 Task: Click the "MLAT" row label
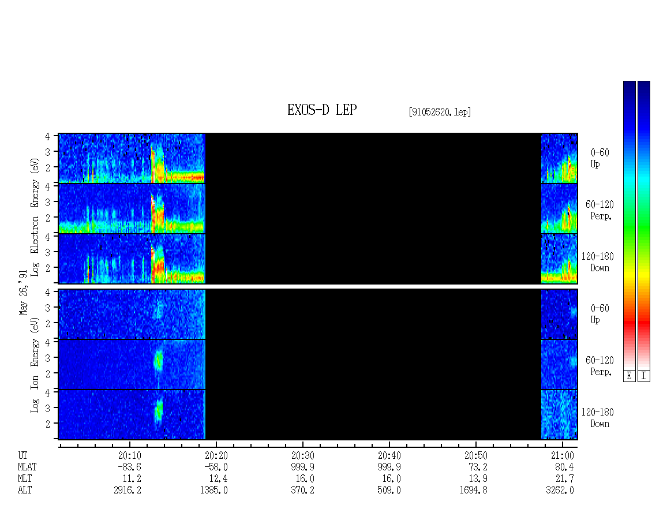[x=27, y=467]
